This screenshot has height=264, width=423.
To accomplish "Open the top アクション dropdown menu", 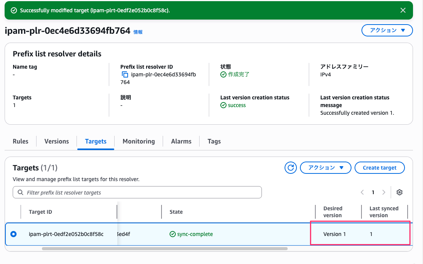I will (387, 30).
